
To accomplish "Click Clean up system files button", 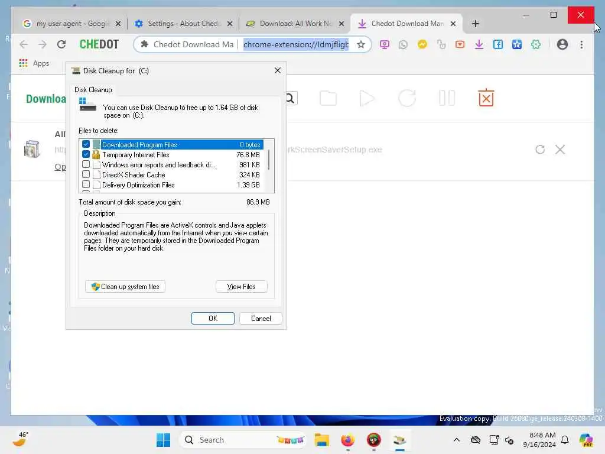I will (125, 287).
